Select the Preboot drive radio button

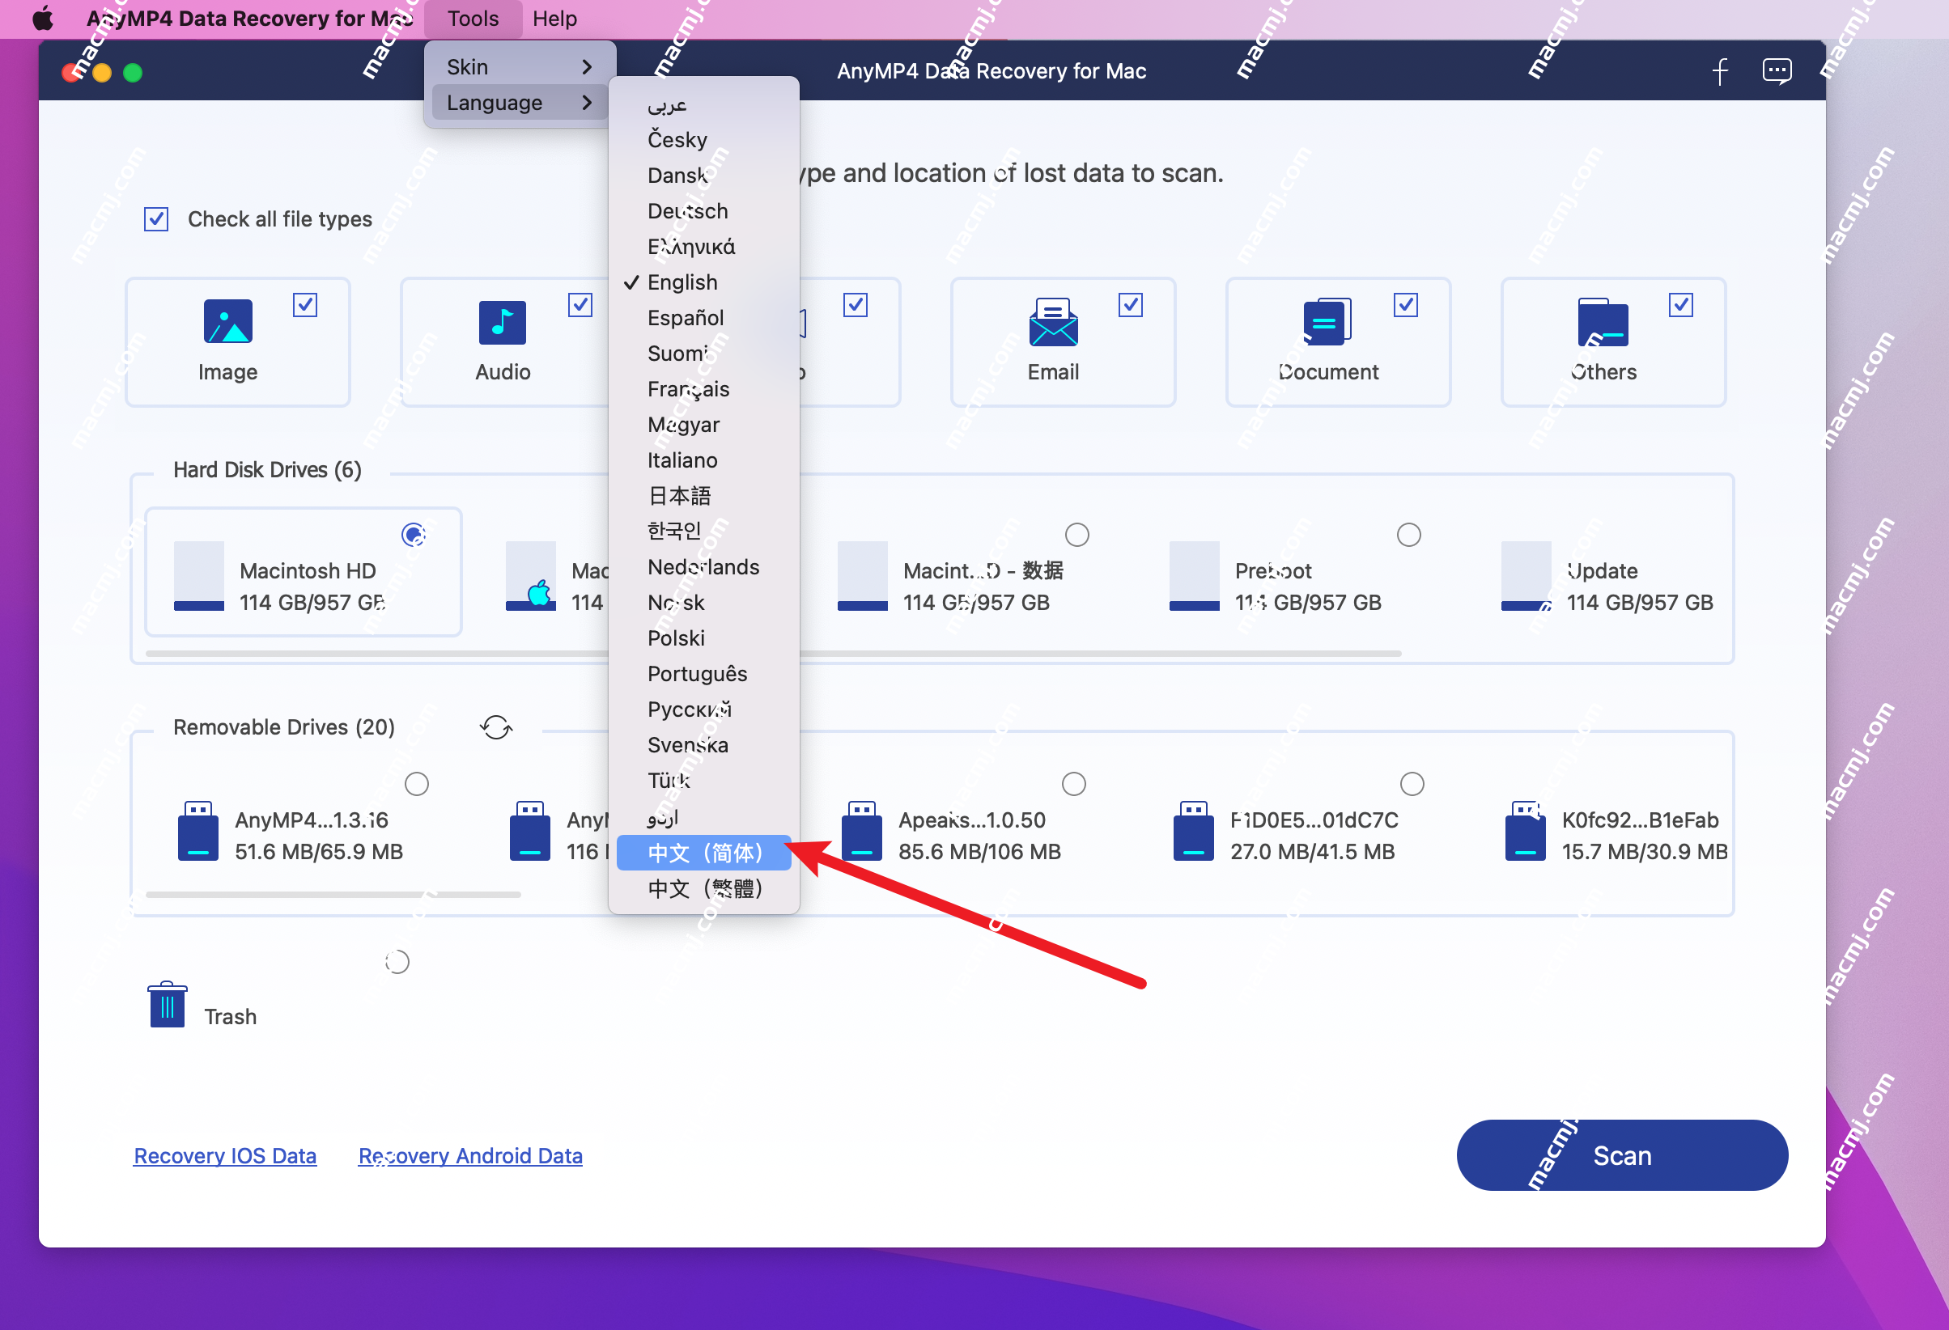pyautogui.click(x=1409, y=534)
